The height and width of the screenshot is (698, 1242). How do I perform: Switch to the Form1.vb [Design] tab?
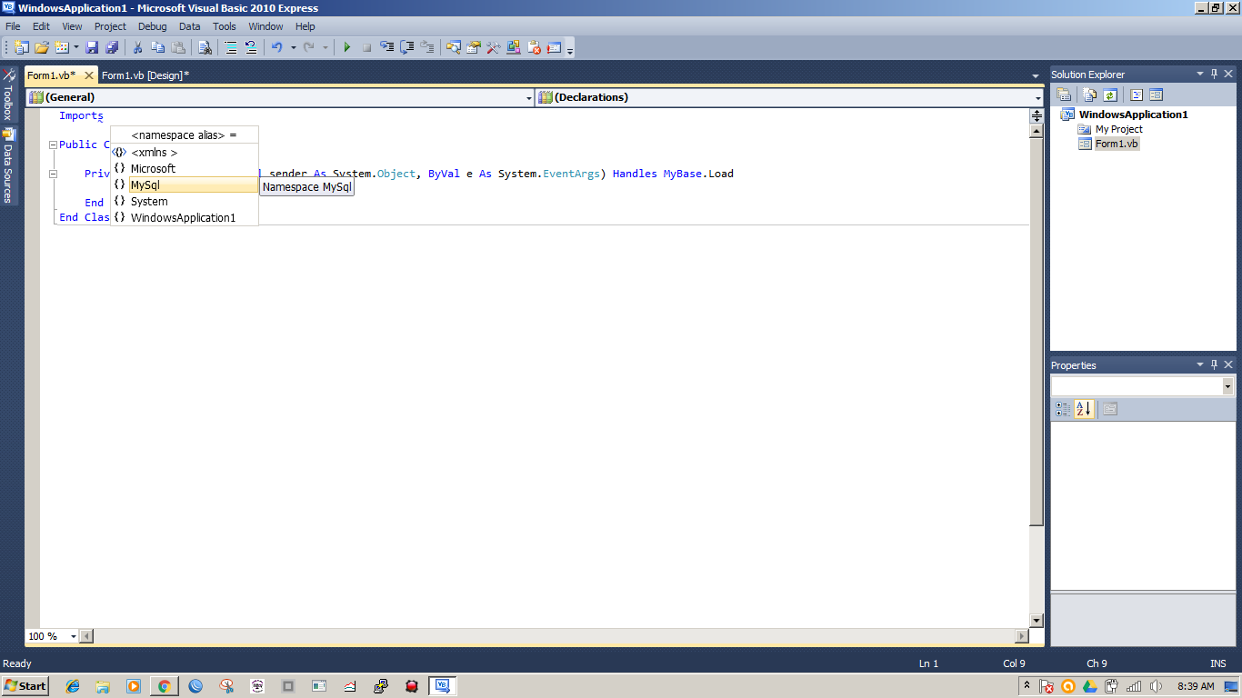[x=145, y=75]
